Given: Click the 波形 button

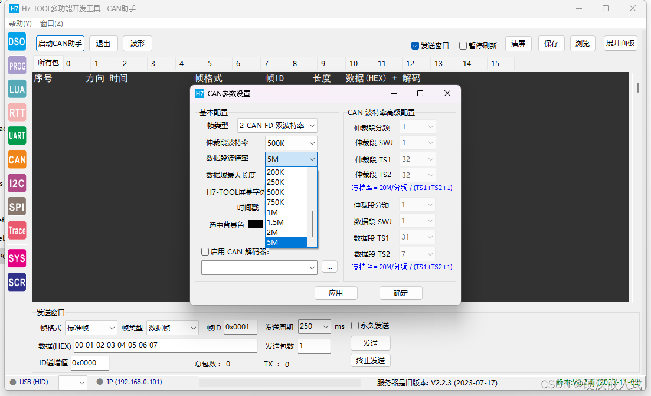Looking at the screenshot, I should point(138,43).
